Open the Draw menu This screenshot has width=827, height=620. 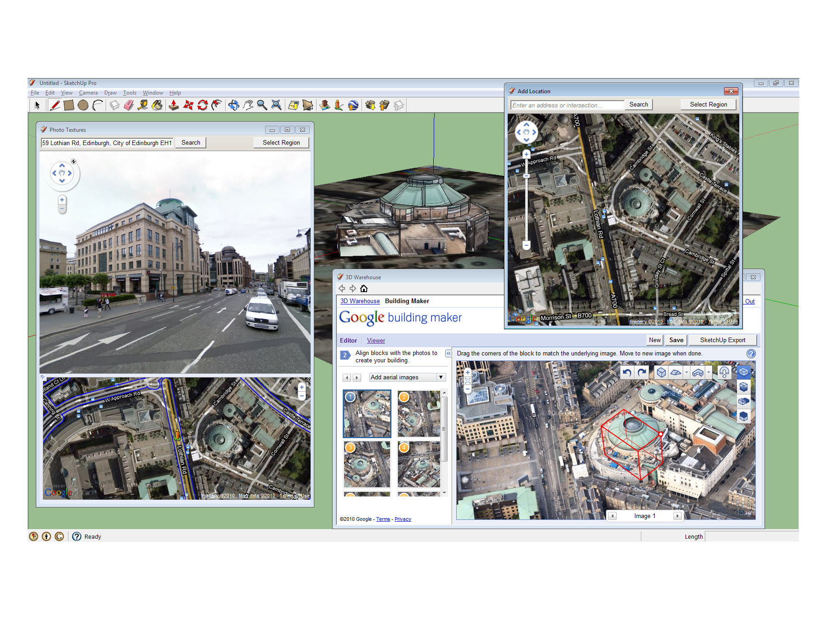pyautogui.click(x=110, y=93)
